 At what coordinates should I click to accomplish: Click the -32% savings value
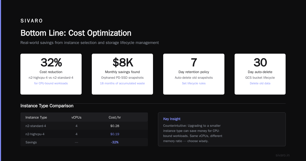(115, 142)
